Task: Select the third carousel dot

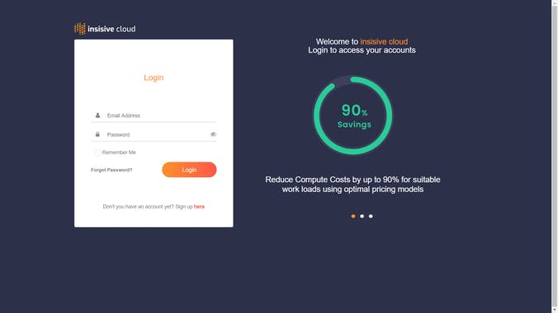Action: coord(371,216)
